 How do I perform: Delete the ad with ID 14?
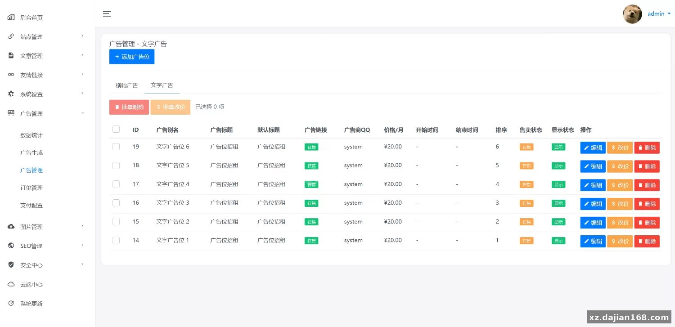coord(647,242)
